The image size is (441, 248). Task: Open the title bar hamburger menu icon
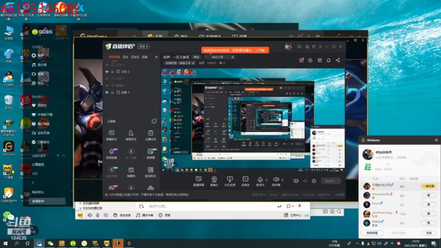320,47
